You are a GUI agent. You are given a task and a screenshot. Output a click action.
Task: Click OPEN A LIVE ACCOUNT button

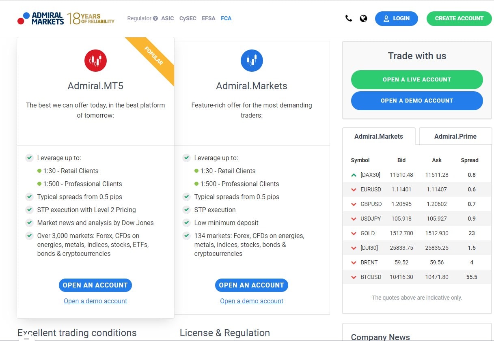pos(417,79)
